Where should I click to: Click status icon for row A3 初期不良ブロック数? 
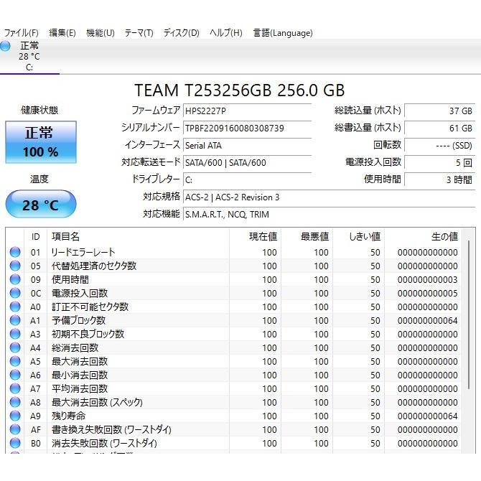point(15,334)
